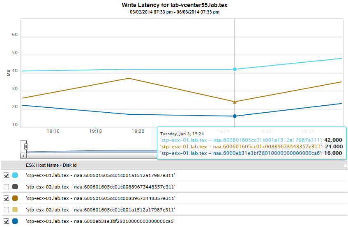Click tooltip header Tuesday, Jun 3, 19:24
Viewport: 348px width, 227px height.
pyautogui.click(x=182, y=134)
